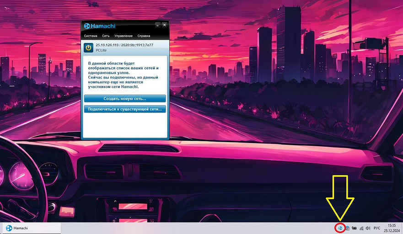Open the Wi-Fi network tray icon

pyautogui.click(x=361, y=228)
